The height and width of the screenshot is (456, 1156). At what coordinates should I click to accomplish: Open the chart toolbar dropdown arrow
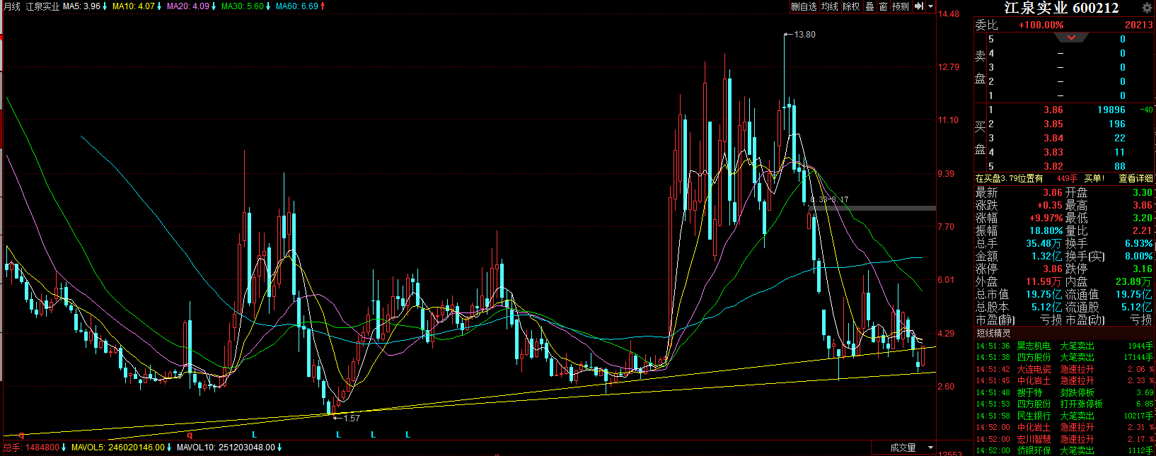point(930,6)
